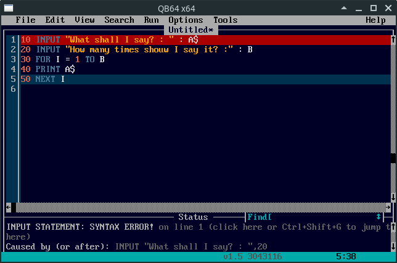Viewport: 397px width, 263px height.
Task: Open the View menu
Action: pos(85,20)
